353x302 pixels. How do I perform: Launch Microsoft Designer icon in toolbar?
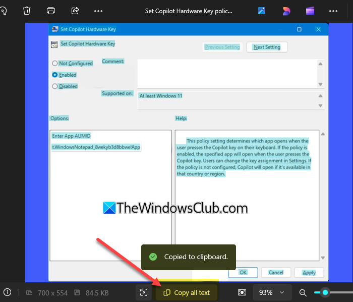tap(286, 11)
